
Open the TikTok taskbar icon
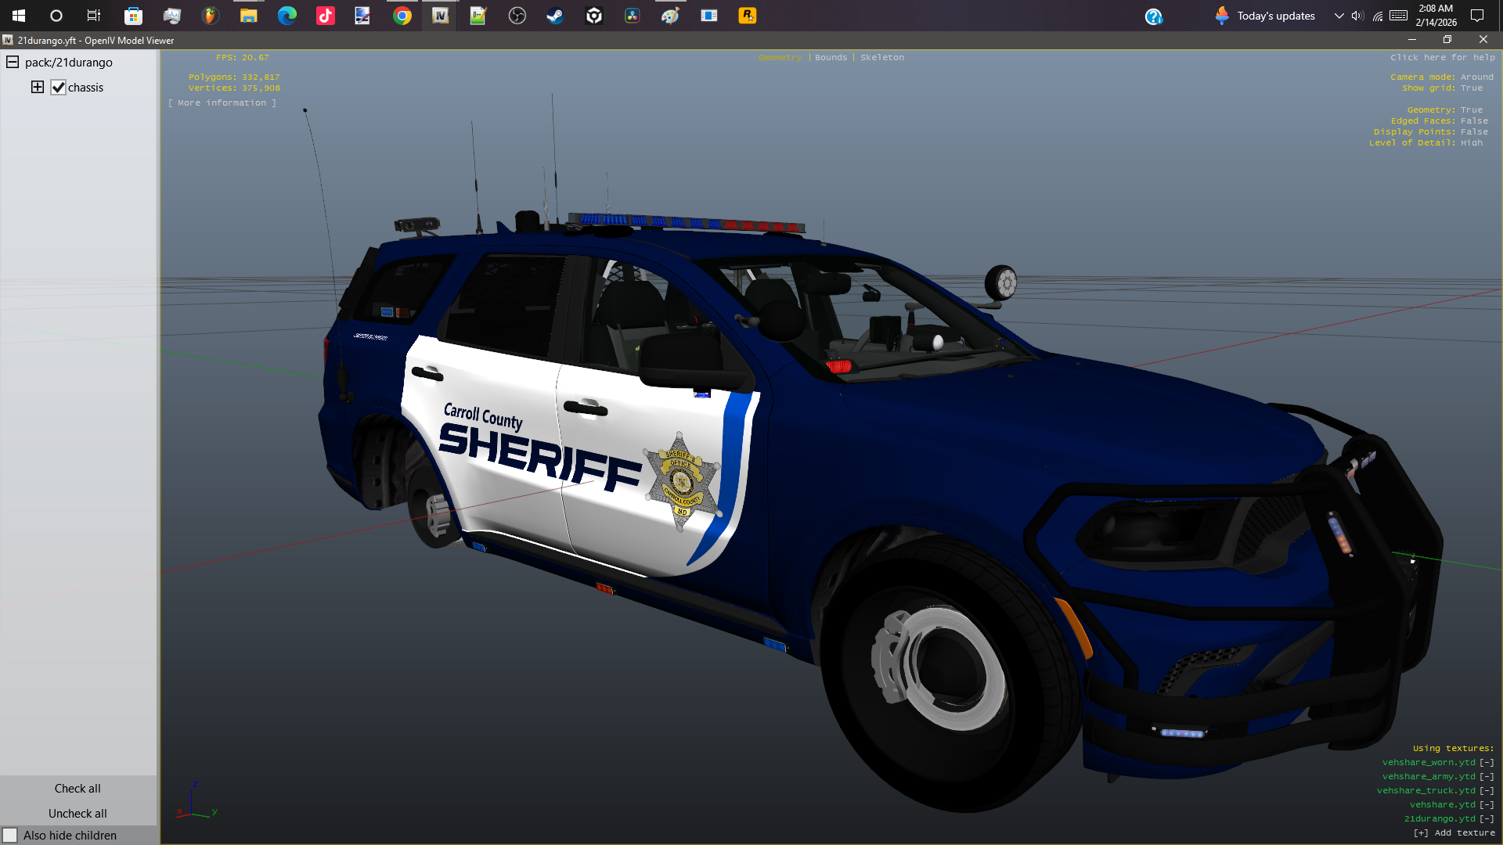click(x=326, y=16)
